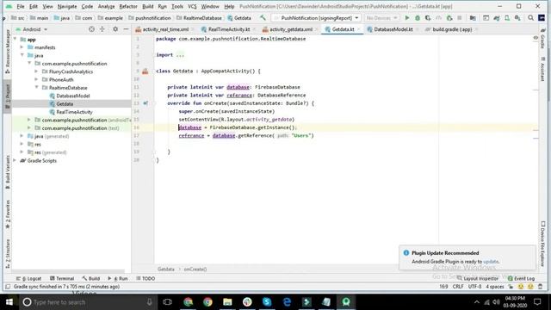Open File Explorer from the taskbar
Screen dimensions: 551x310
(x=227, y=302)
